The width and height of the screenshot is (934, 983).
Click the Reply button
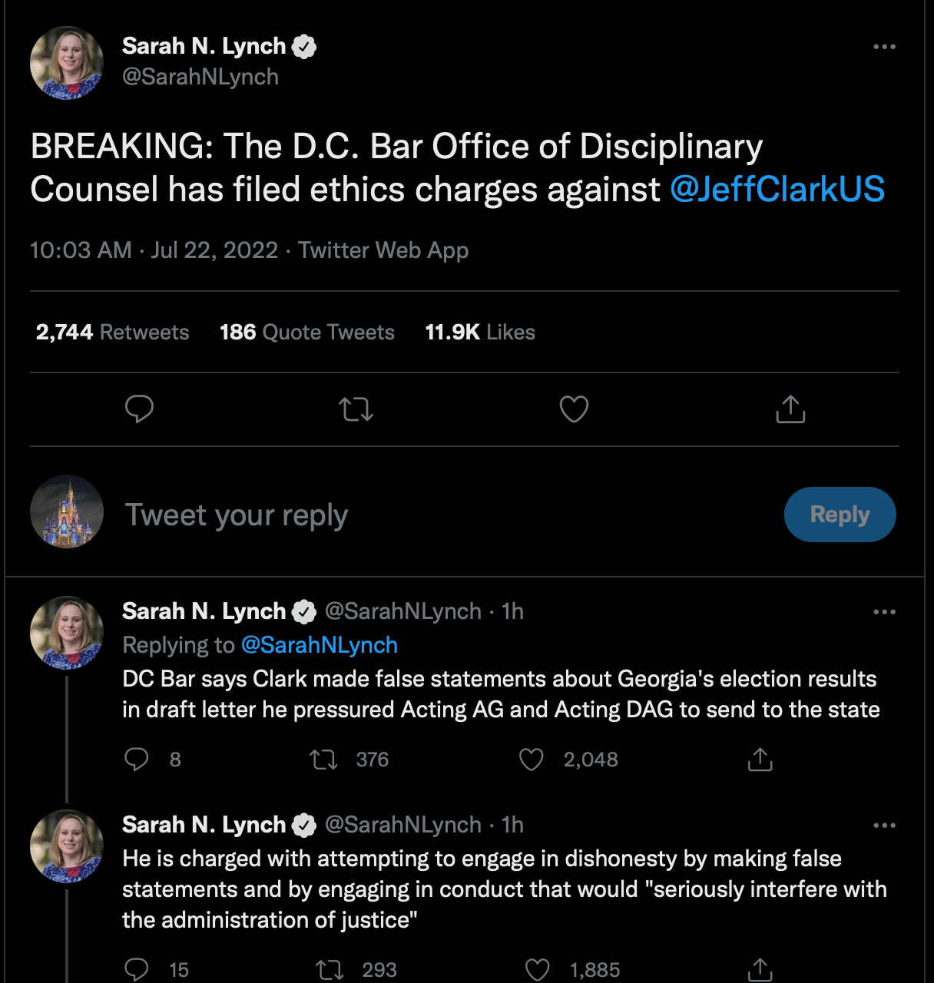pyautogui.click(x=840, y=515)
